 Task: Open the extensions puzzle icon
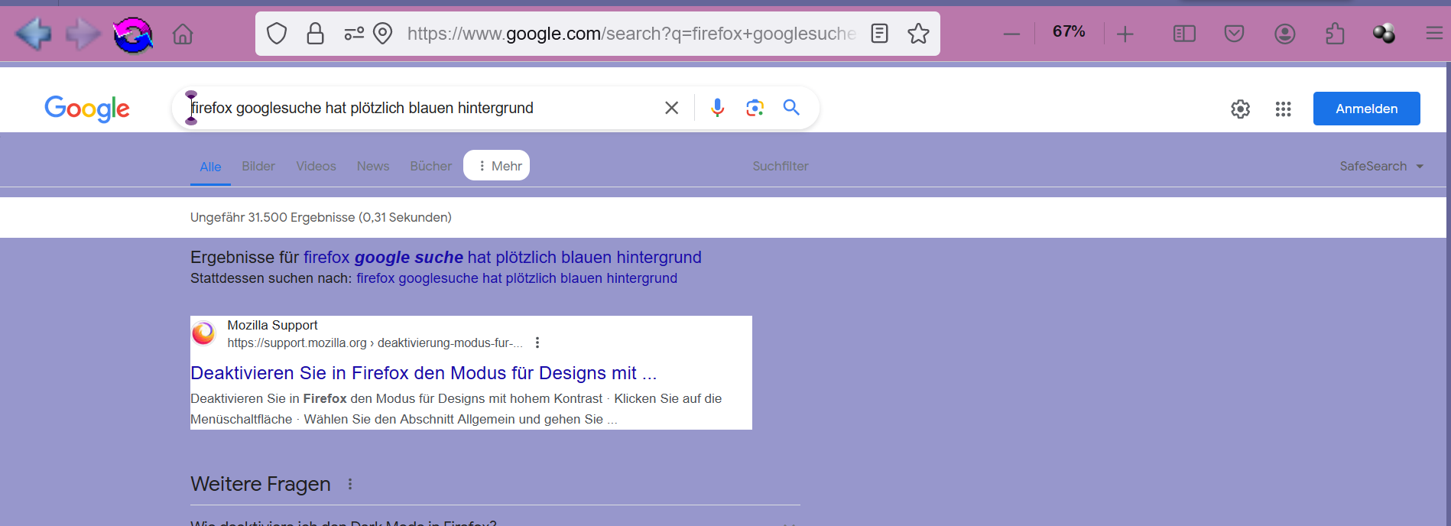(x=1335, y=34)
